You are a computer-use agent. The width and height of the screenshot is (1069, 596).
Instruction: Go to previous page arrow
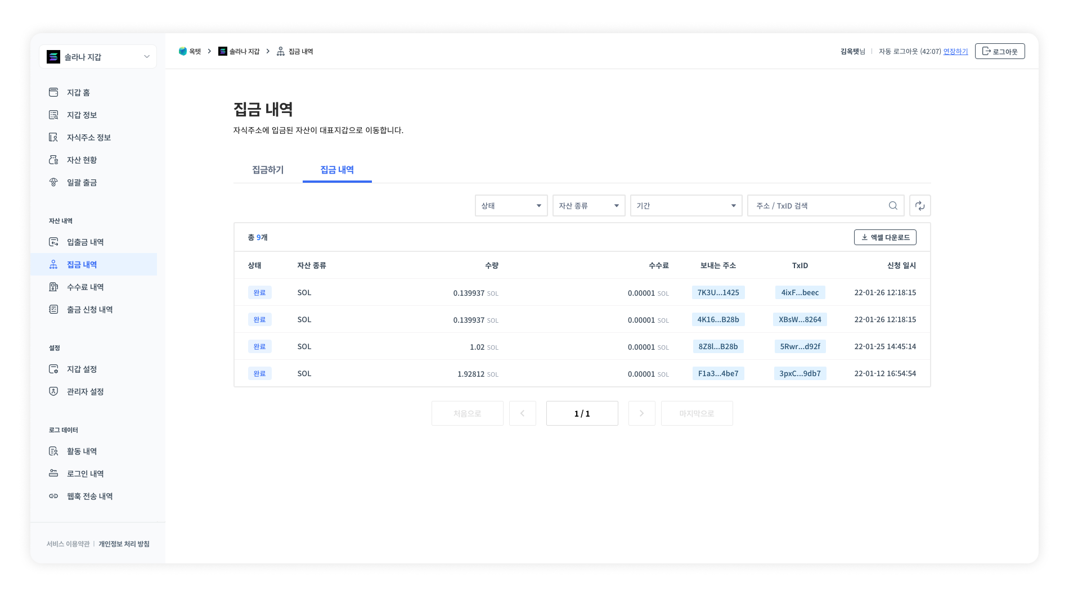pos(523,413)
